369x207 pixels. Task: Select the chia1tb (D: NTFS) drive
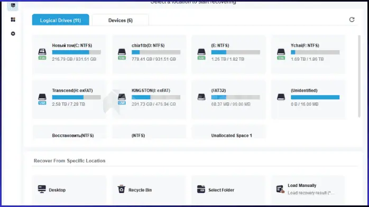(149, 54)
